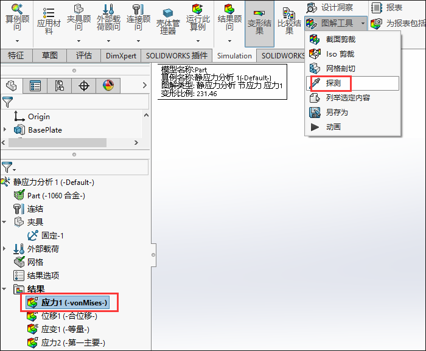
Task: Click 为报表包括 include image for report
Action: (398, 23)
